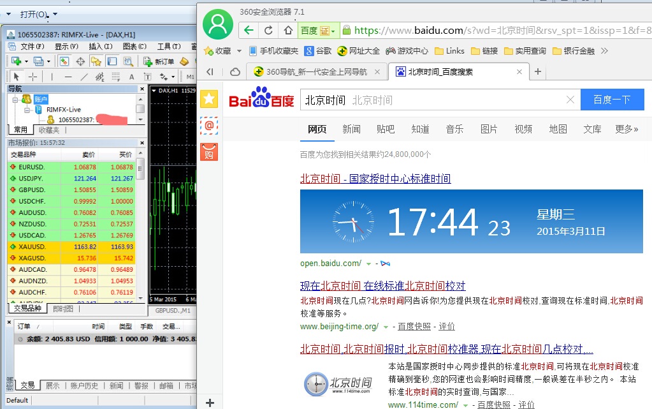Select the XAUUSD. row in market watch
652x409 pixels.
(x=71, y=246)
